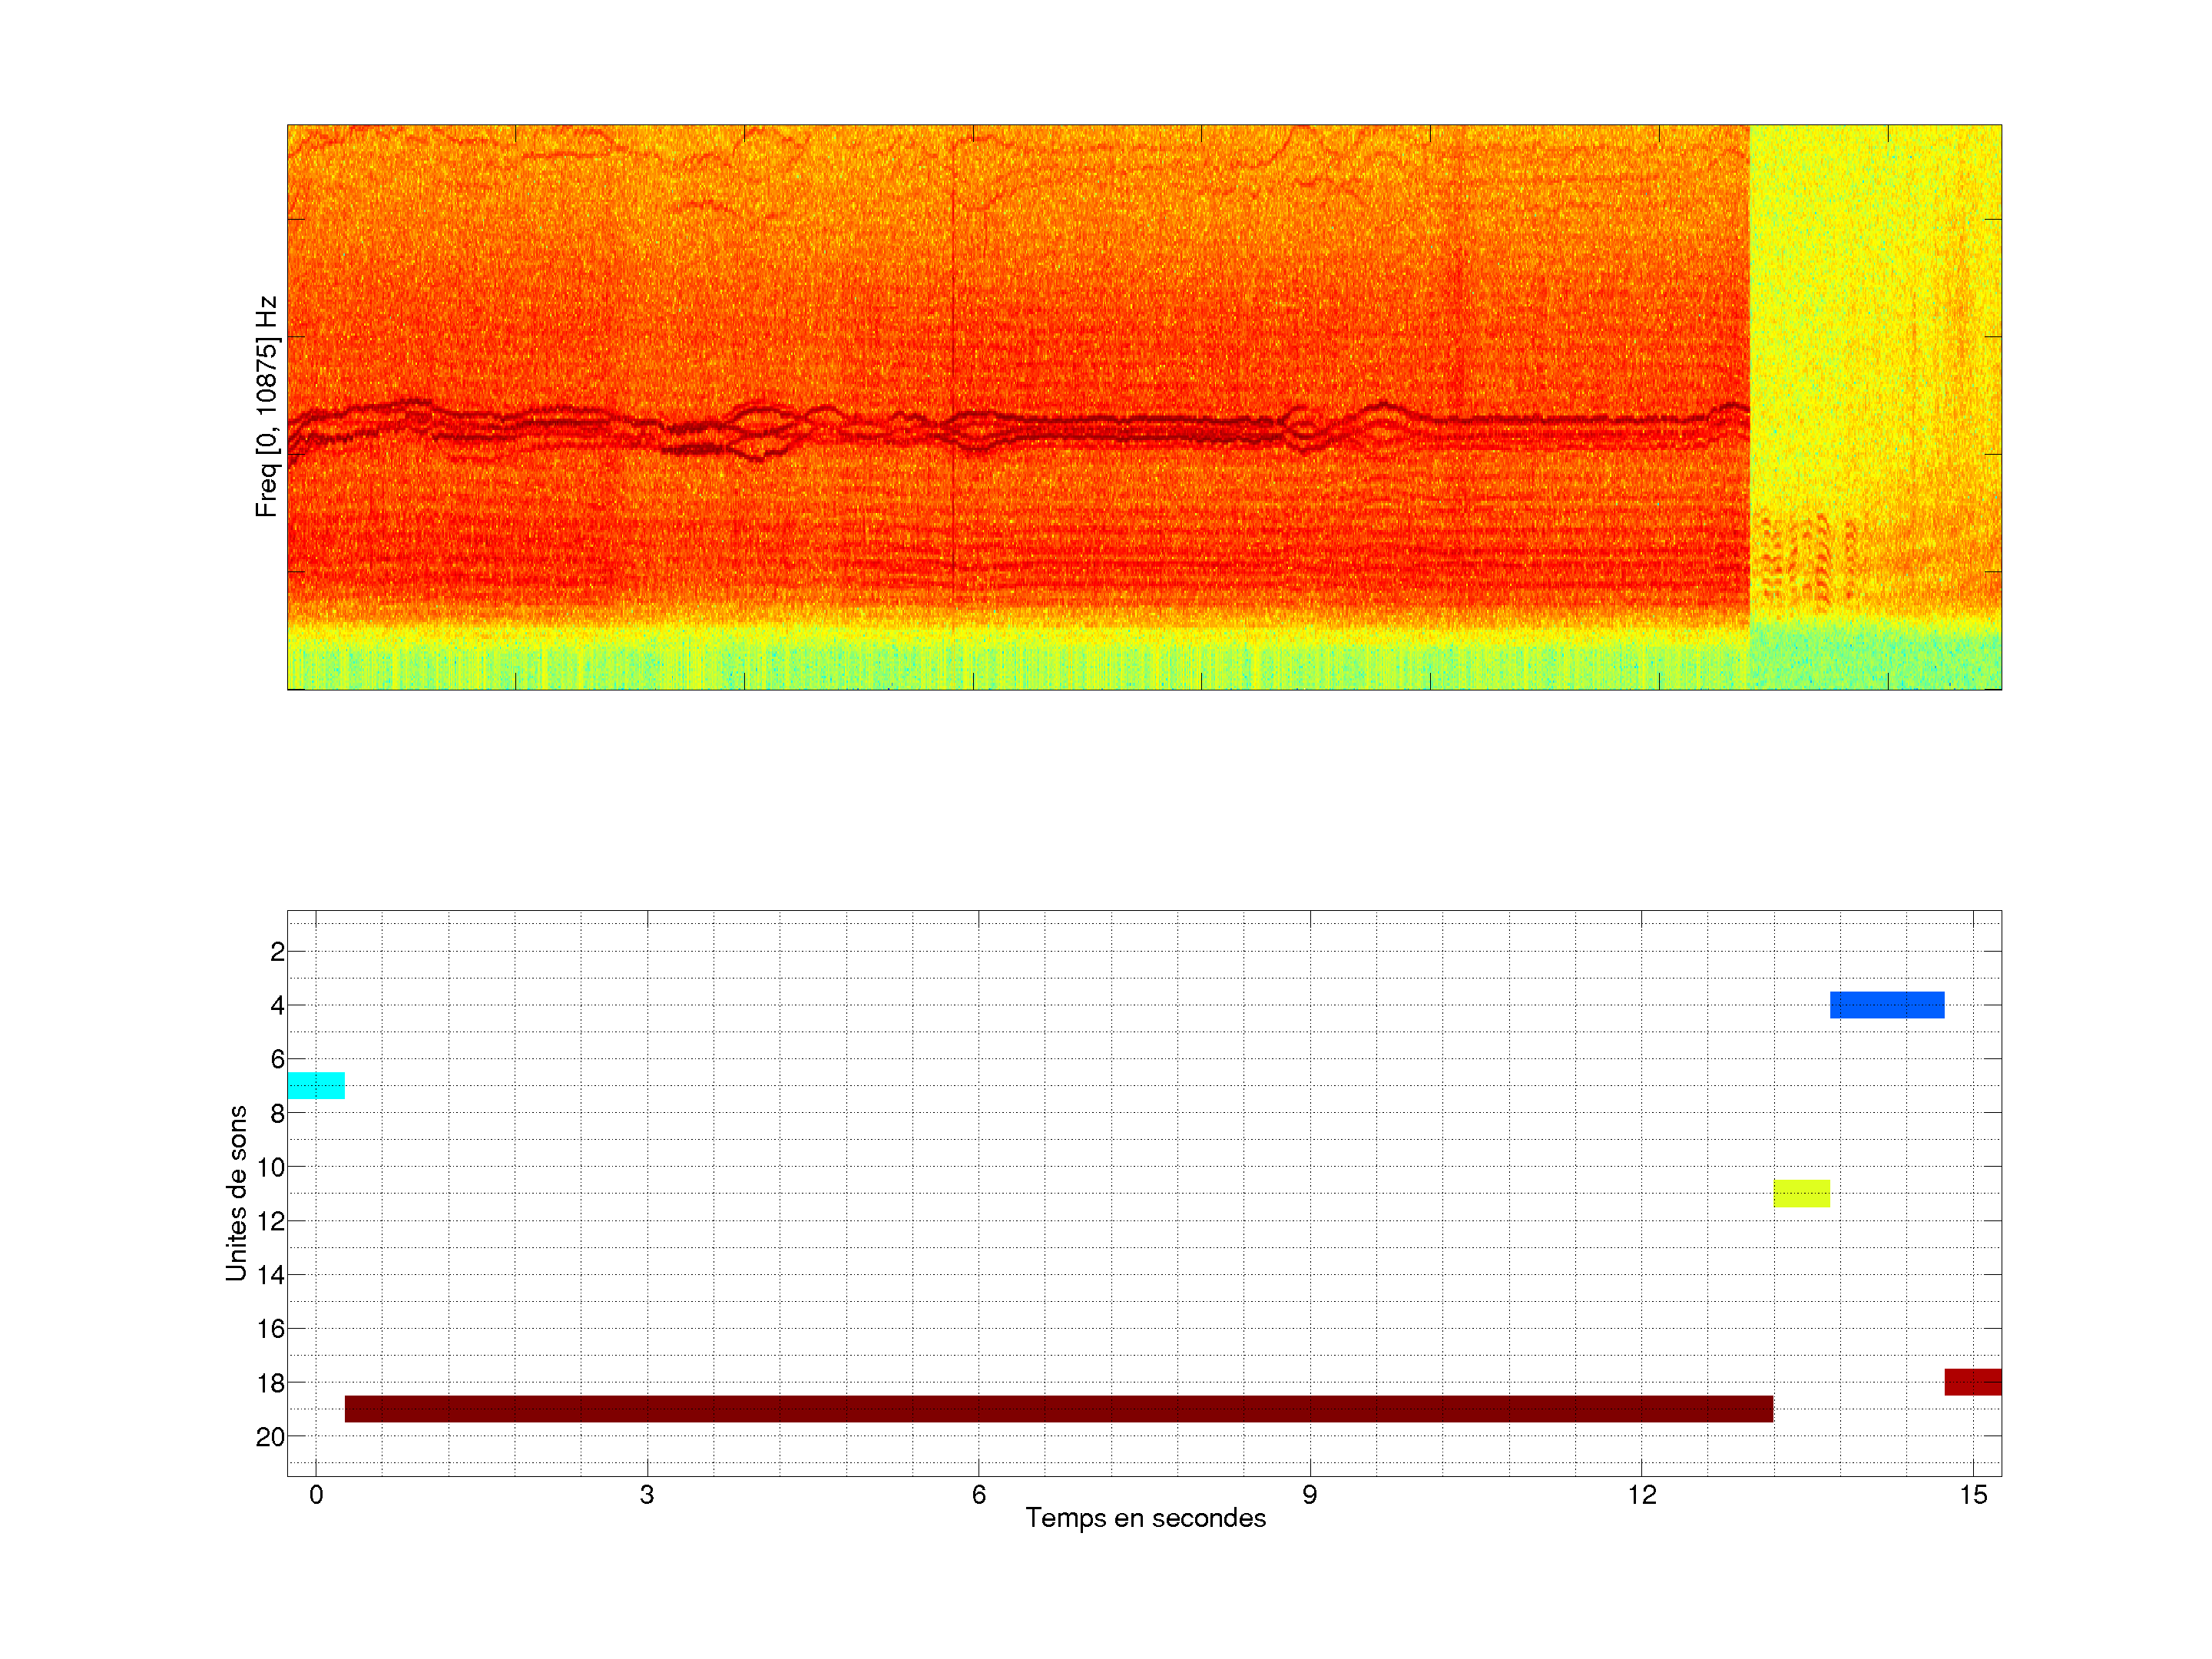
Task: Select the yellow-green bar at unit 11
Action: (x=1801, y=1193)
